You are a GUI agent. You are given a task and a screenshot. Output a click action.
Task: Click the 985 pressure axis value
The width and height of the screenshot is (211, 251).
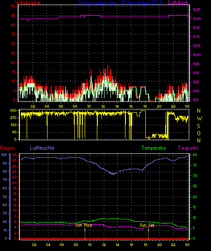pos(196,82)
